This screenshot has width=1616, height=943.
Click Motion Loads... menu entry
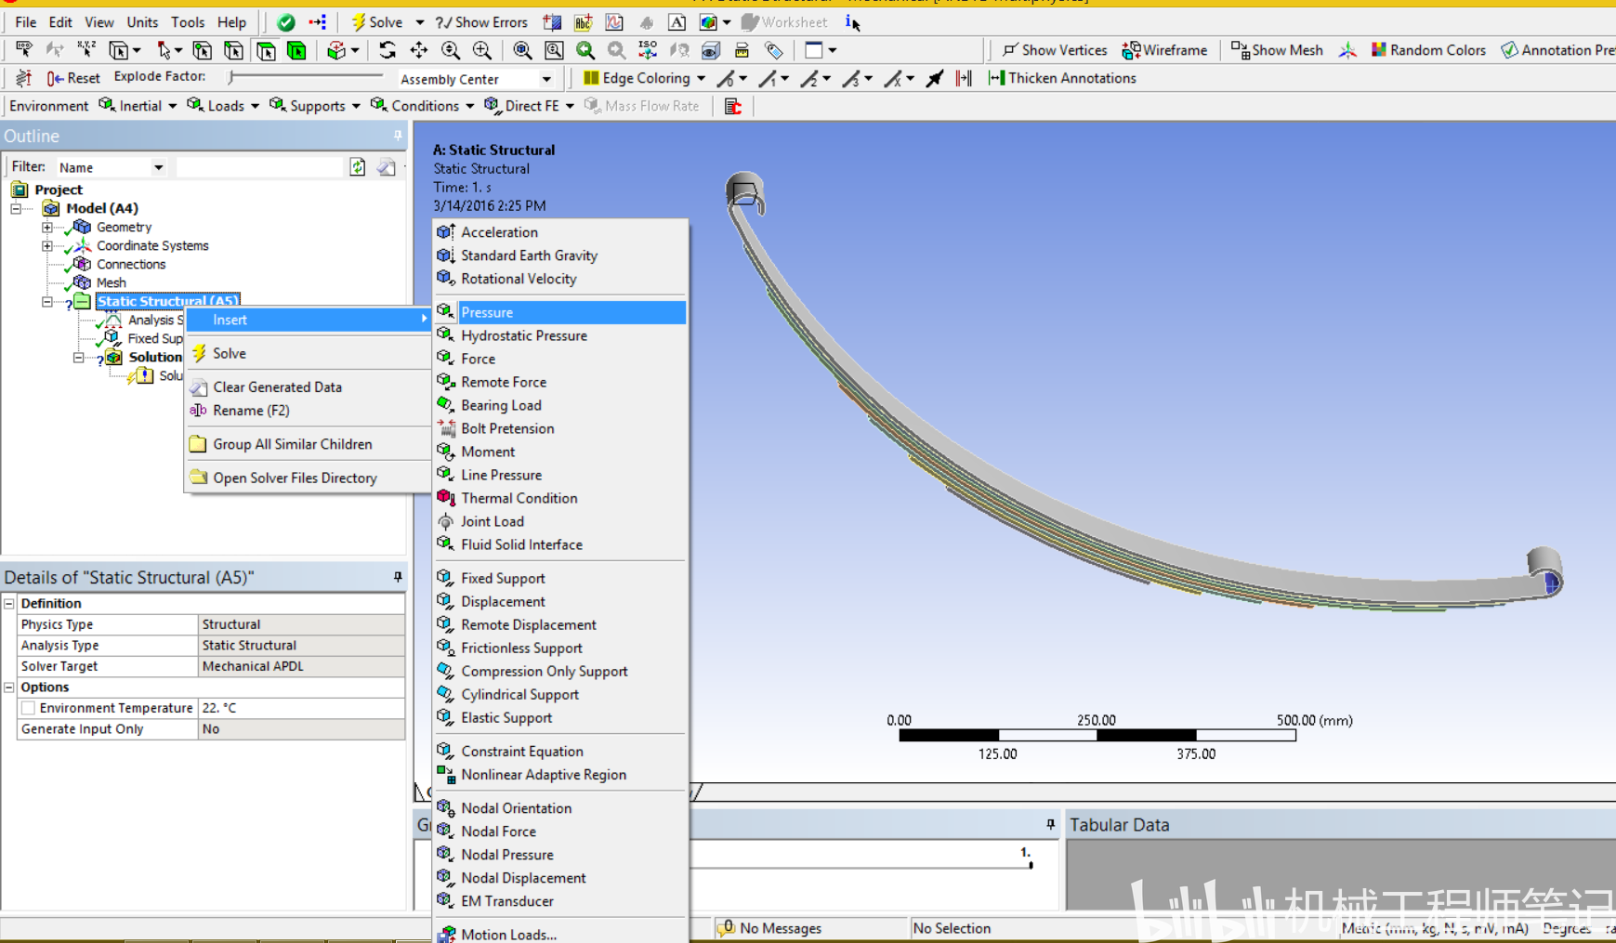click(561, 935)
